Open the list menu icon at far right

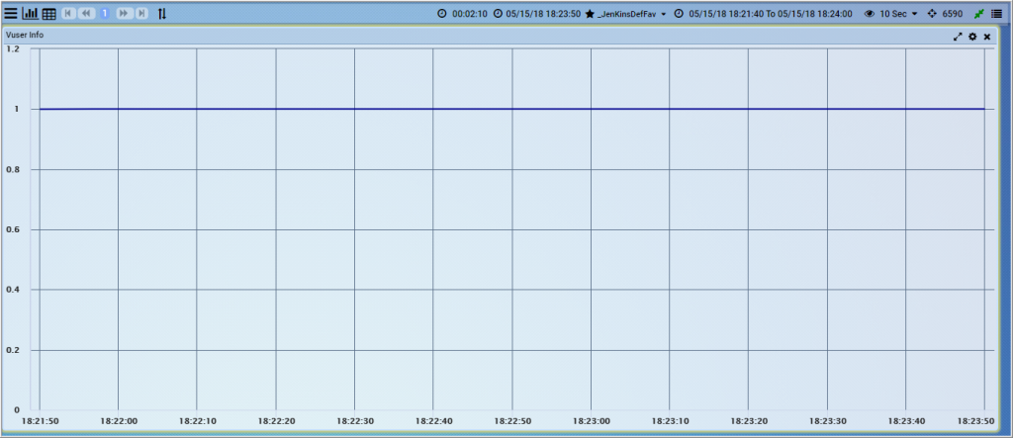[x=997, y=14]
